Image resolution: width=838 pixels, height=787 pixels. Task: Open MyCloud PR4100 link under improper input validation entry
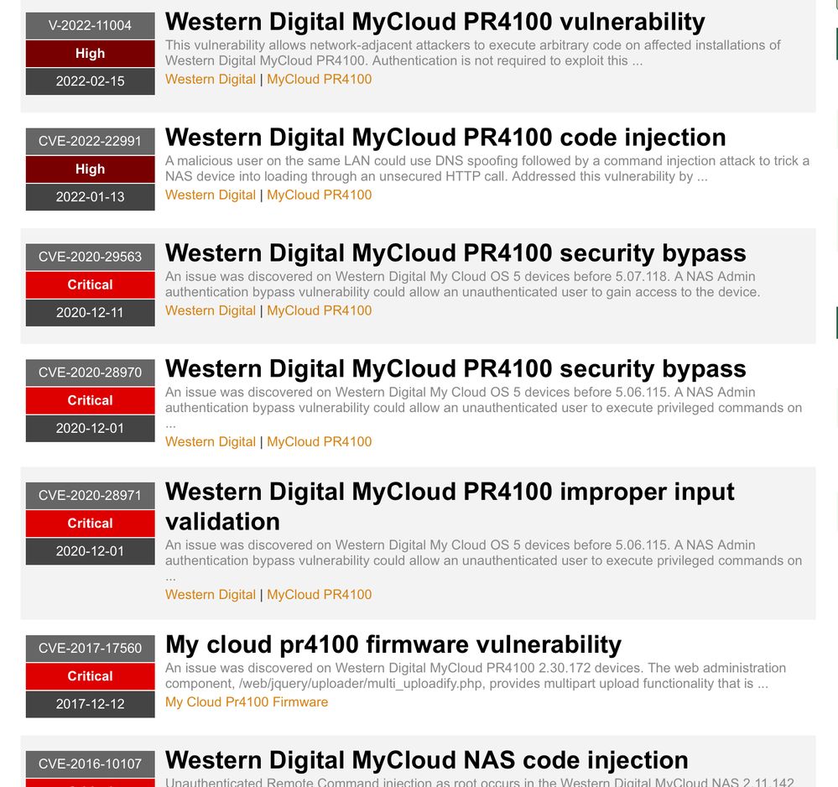[319, 594]
